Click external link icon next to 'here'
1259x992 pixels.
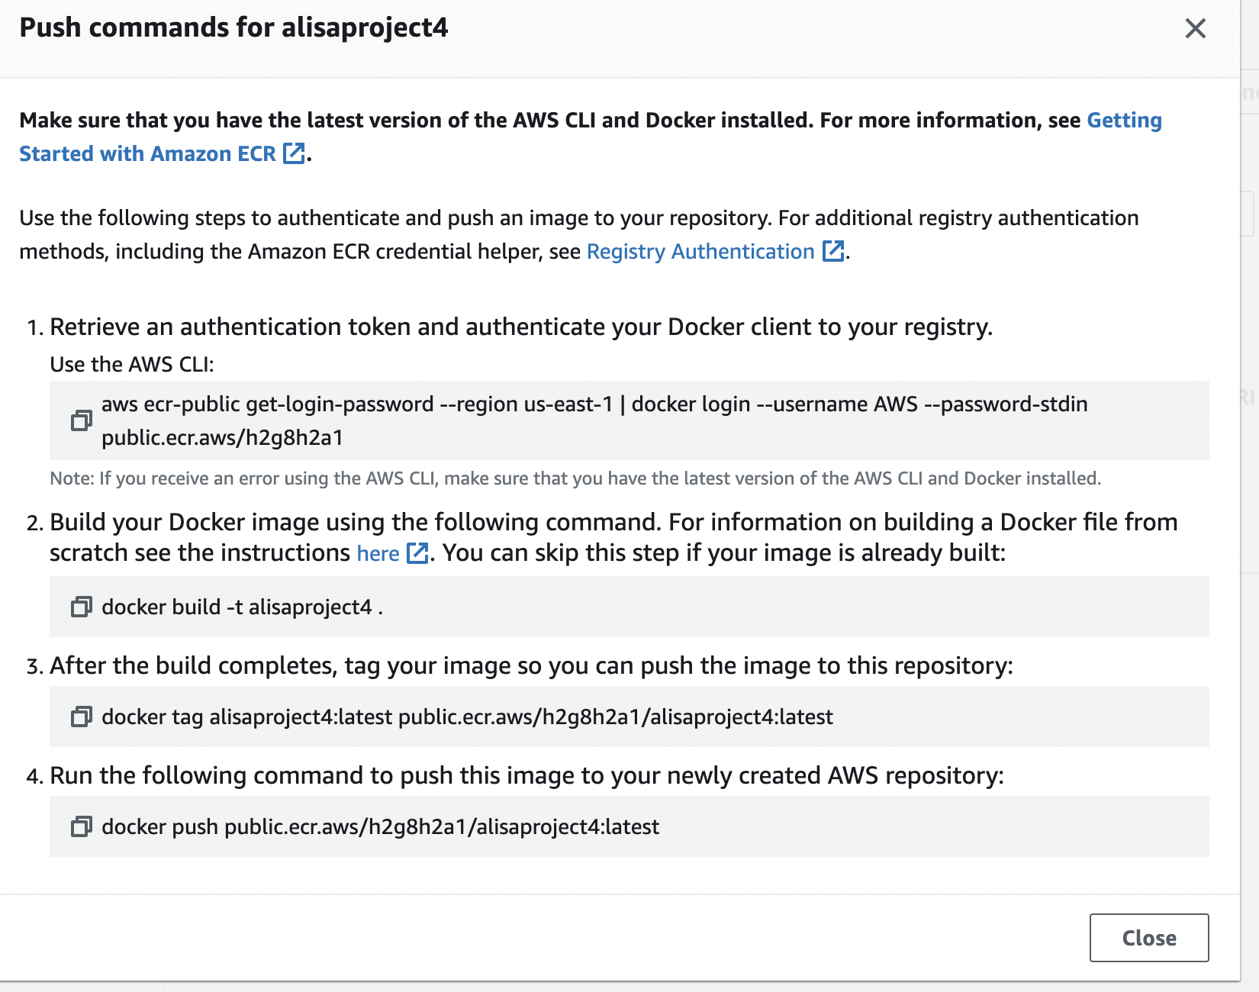tap(417, 552)
